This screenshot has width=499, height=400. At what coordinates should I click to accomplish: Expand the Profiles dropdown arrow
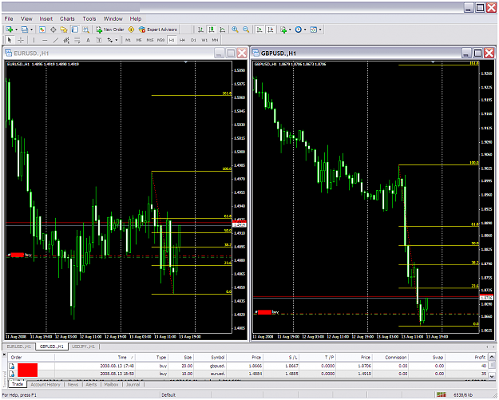(31, 30)
